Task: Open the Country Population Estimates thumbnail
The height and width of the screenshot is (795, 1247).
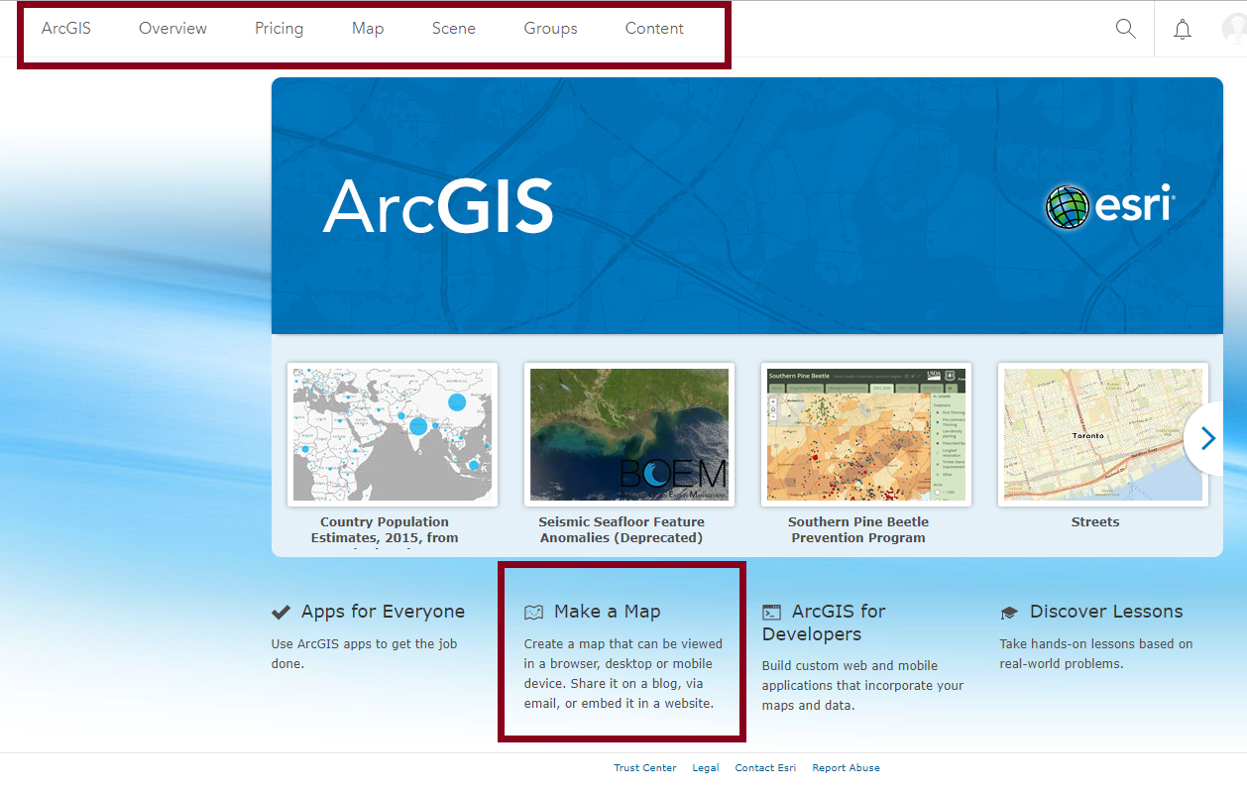Action: 393,434
